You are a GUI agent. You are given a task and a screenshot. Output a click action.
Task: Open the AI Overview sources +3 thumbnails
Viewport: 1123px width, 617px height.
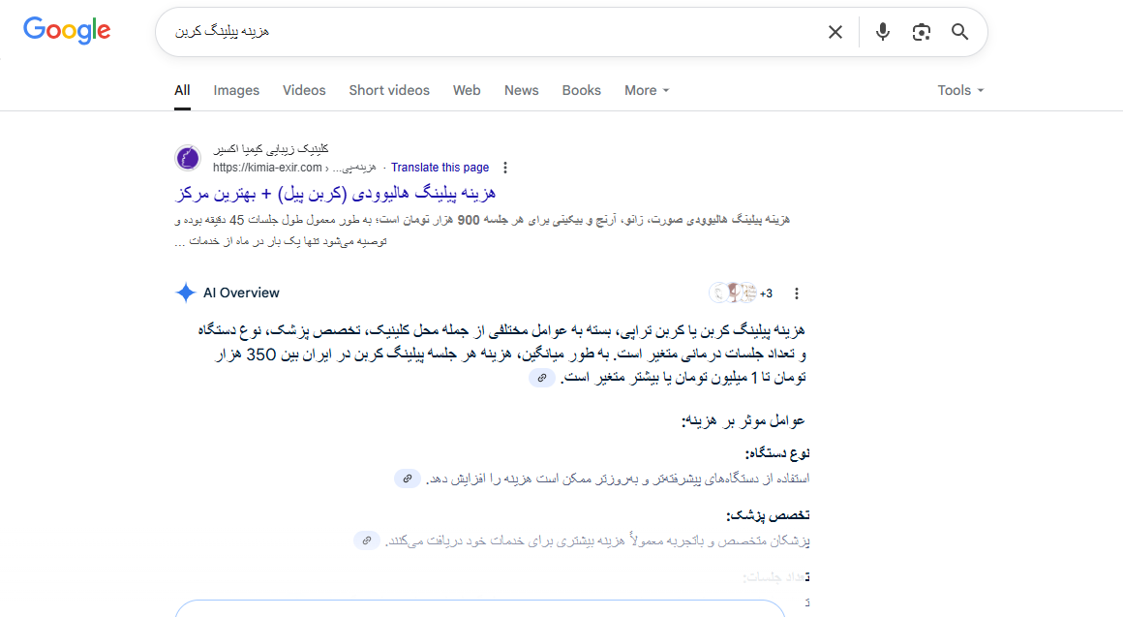pyautogui.click(x=741, y=293)
